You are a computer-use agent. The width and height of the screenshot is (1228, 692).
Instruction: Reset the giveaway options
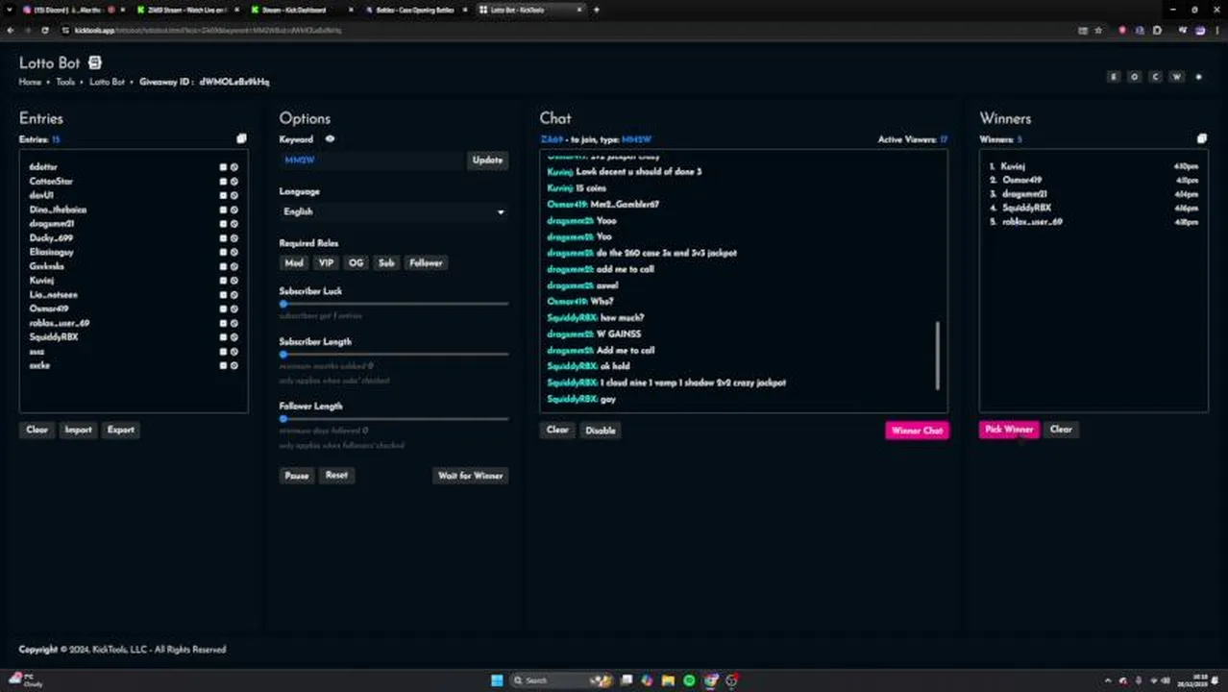[x=336, y=476]
